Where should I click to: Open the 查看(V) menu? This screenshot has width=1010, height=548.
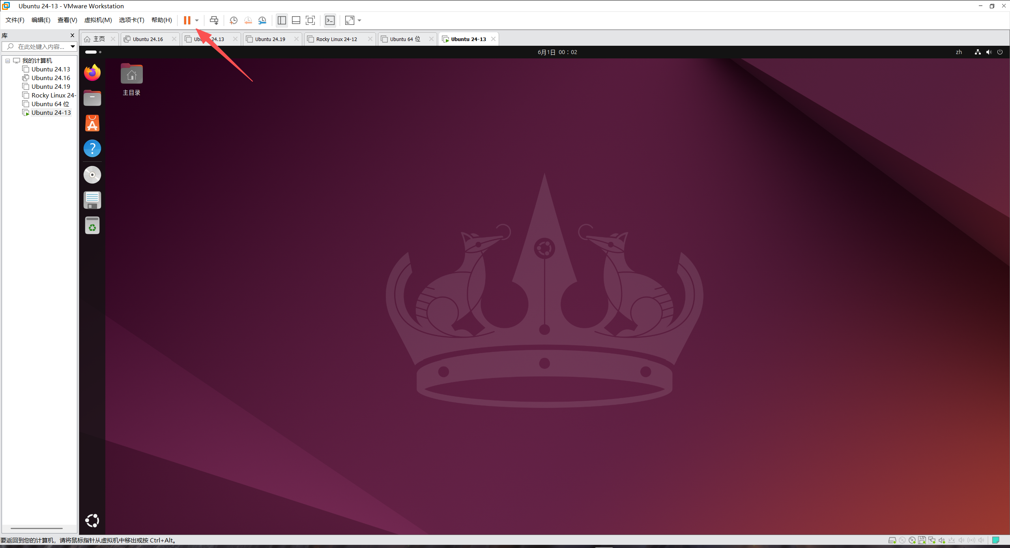67,20
